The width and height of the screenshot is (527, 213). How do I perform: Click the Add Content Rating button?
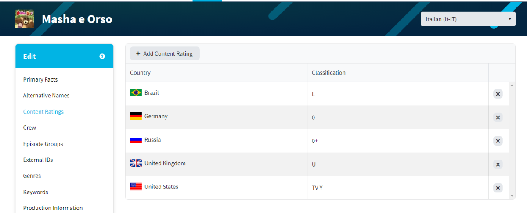pyautogui.click(x=165, y=53)
